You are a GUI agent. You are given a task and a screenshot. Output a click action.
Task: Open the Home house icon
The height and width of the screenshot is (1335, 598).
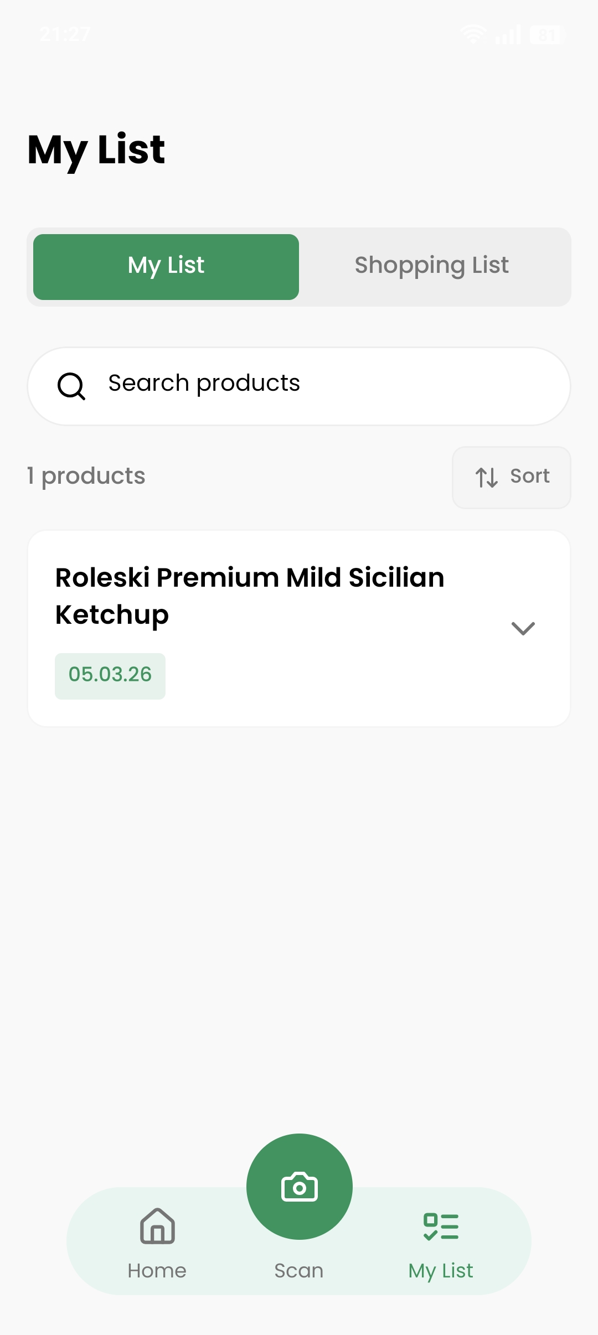pyautogui.click(x=157, y=1226)
